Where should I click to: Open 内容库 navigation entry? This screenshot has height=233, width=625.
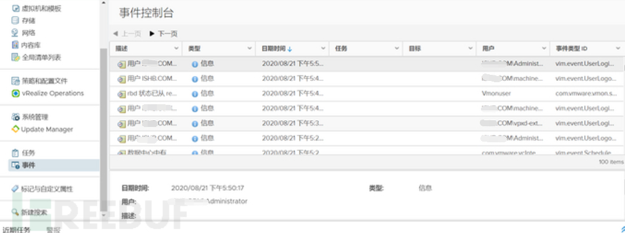tap(31, 45)
